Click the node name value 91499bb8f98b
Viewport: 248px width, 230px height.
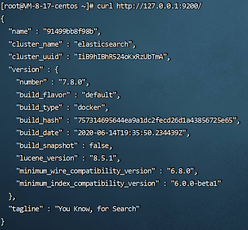coord(71,30)
